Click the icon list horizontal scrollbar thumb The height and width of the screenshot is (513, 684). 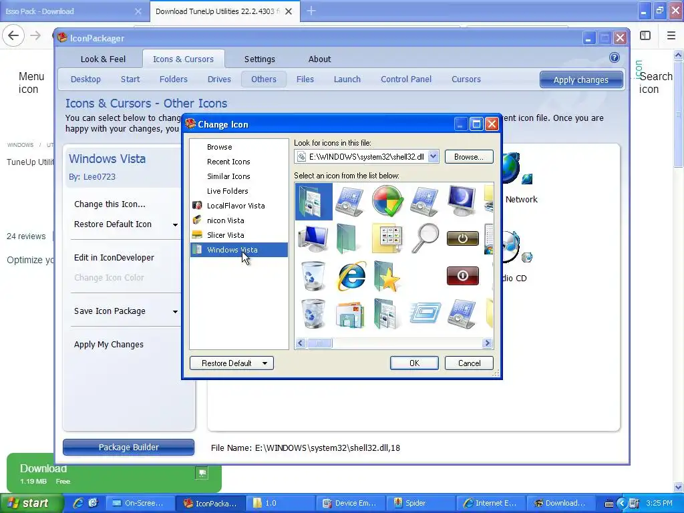pyautogui.click(x=319, y=343)
